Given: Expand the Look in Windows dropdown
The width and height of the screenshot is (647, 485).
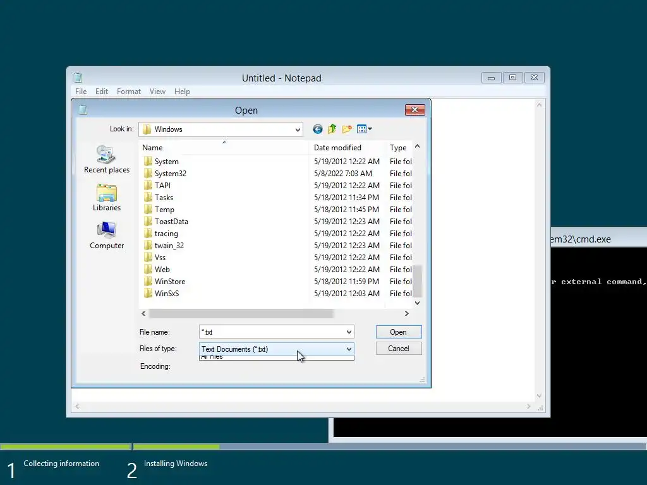Looking at the screenshot, I should pos(298,129).
